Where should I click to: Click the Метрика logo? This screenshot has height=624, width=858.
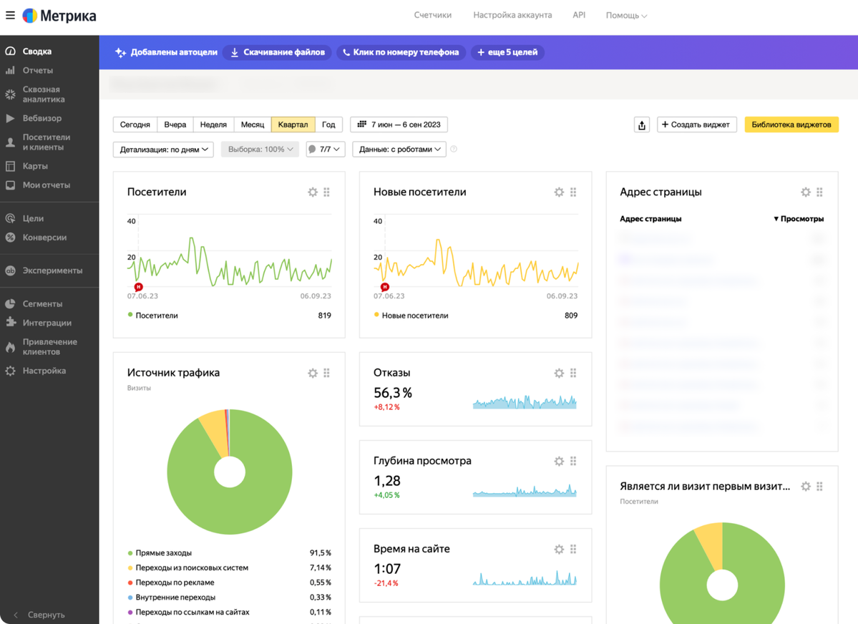59,16
